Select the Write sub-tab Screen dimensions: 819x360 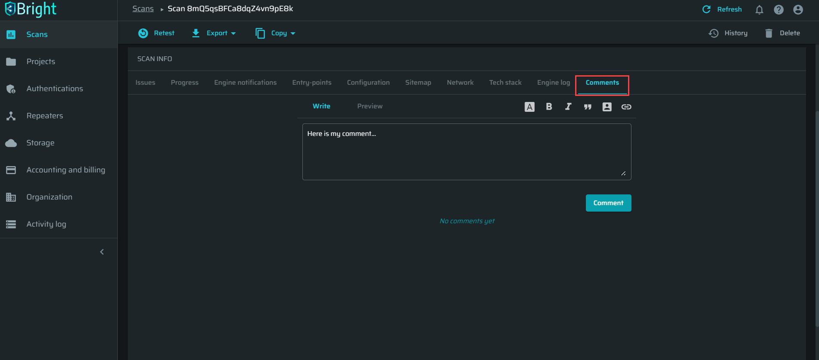321,106
